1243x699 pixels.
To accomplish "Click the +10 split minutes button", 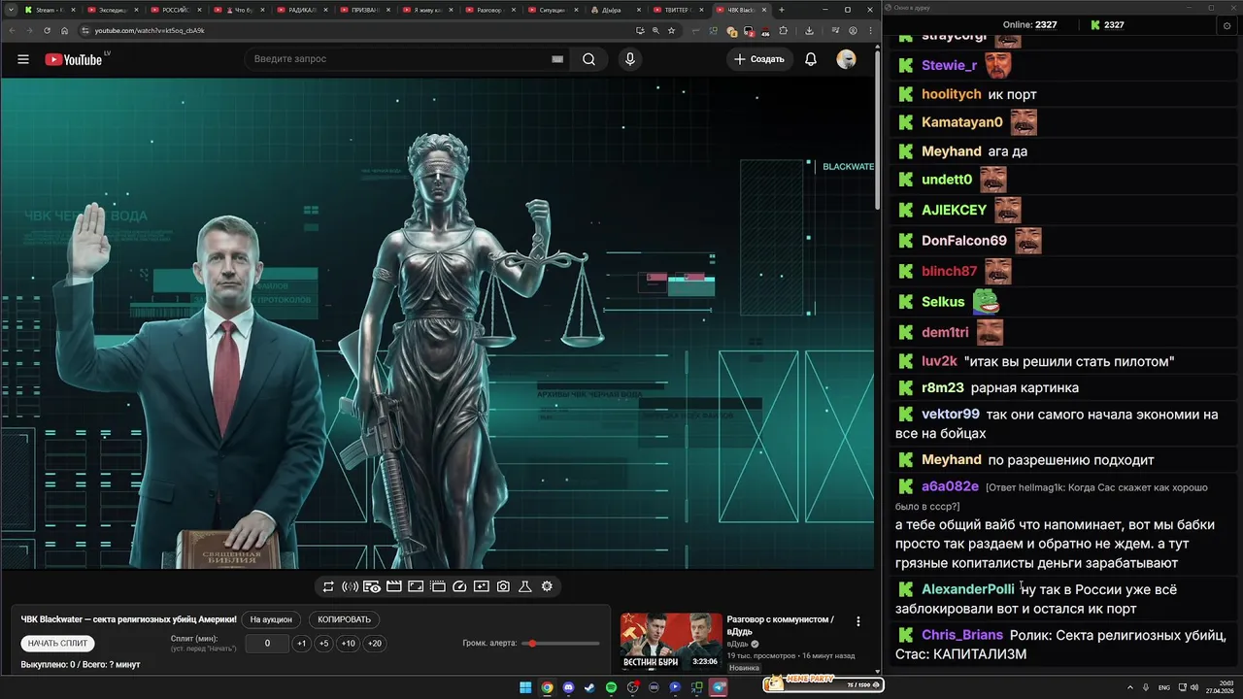I will point(349,644).
